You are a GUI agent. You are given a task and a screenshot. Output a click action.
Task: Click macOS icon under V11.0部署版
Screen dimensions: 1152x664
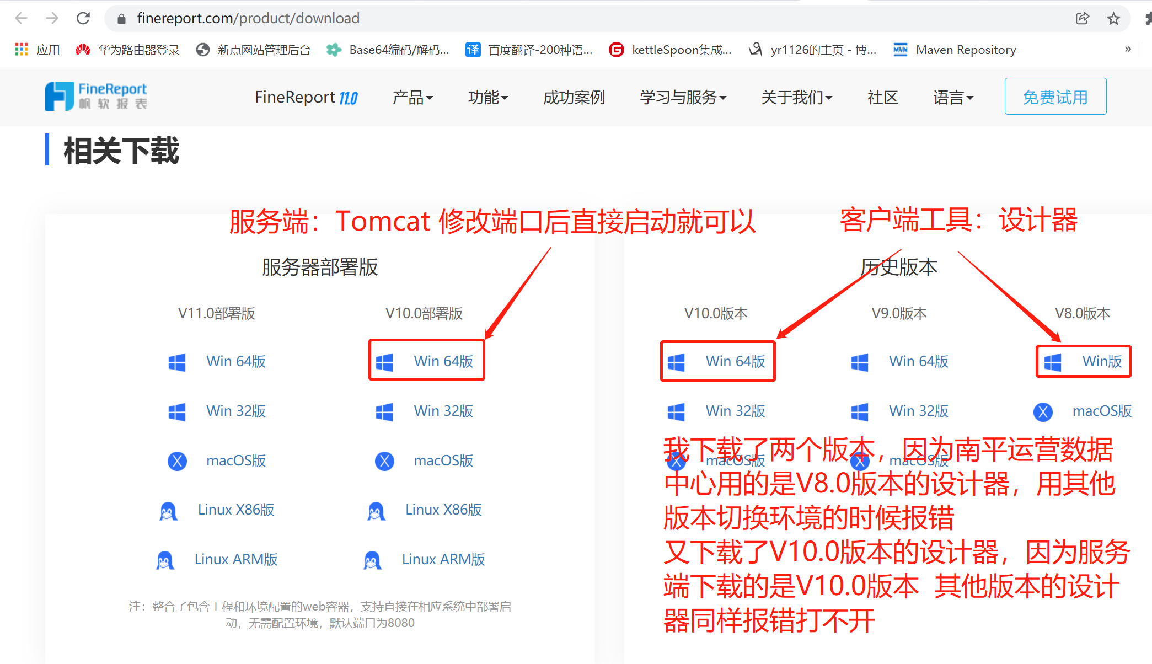coord(177,461)
